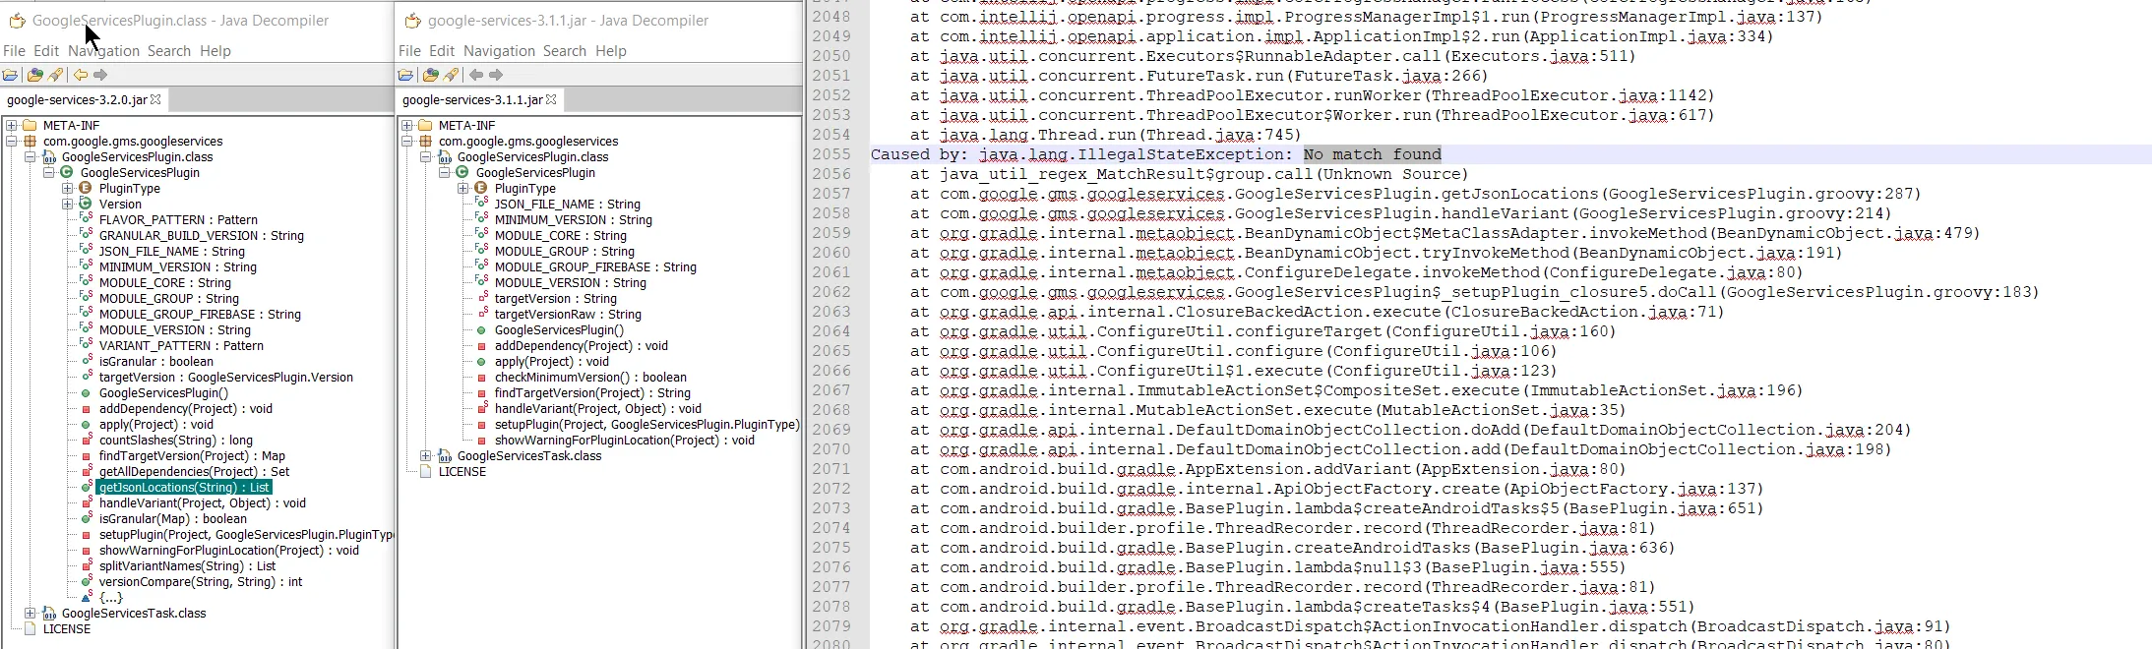This screenshot has height=649, width=2152.
Task: Expand GoogleServicesTask.class in 3.1.1 tree
Action: click(x=426, y=455)
